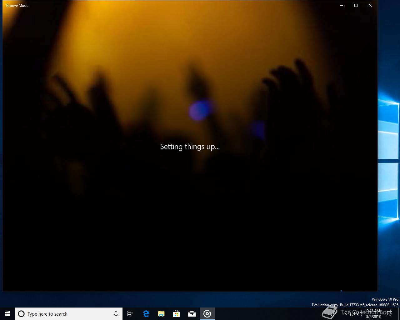Select Groove Music taskbar icon
Screen dimensions: 400x320
point(207,314)
